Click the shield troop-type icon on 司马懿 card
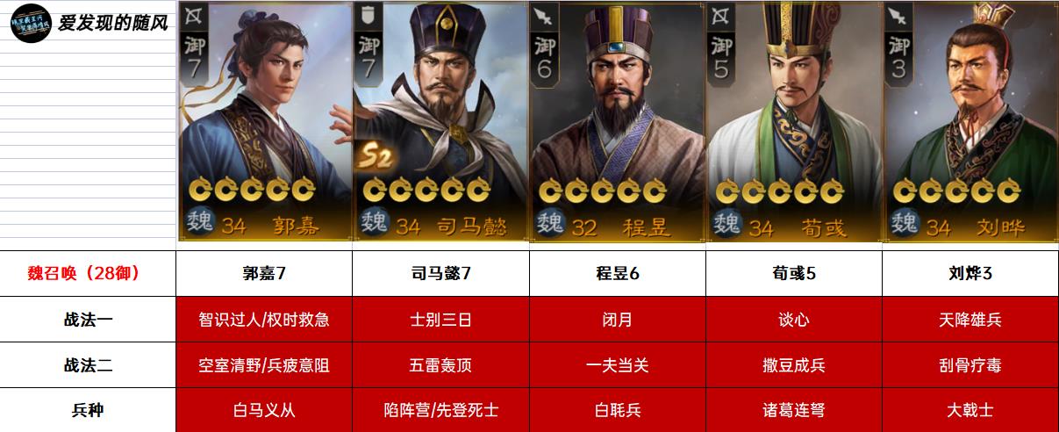This screenshot has height=432, width=1059. point(369,14)
